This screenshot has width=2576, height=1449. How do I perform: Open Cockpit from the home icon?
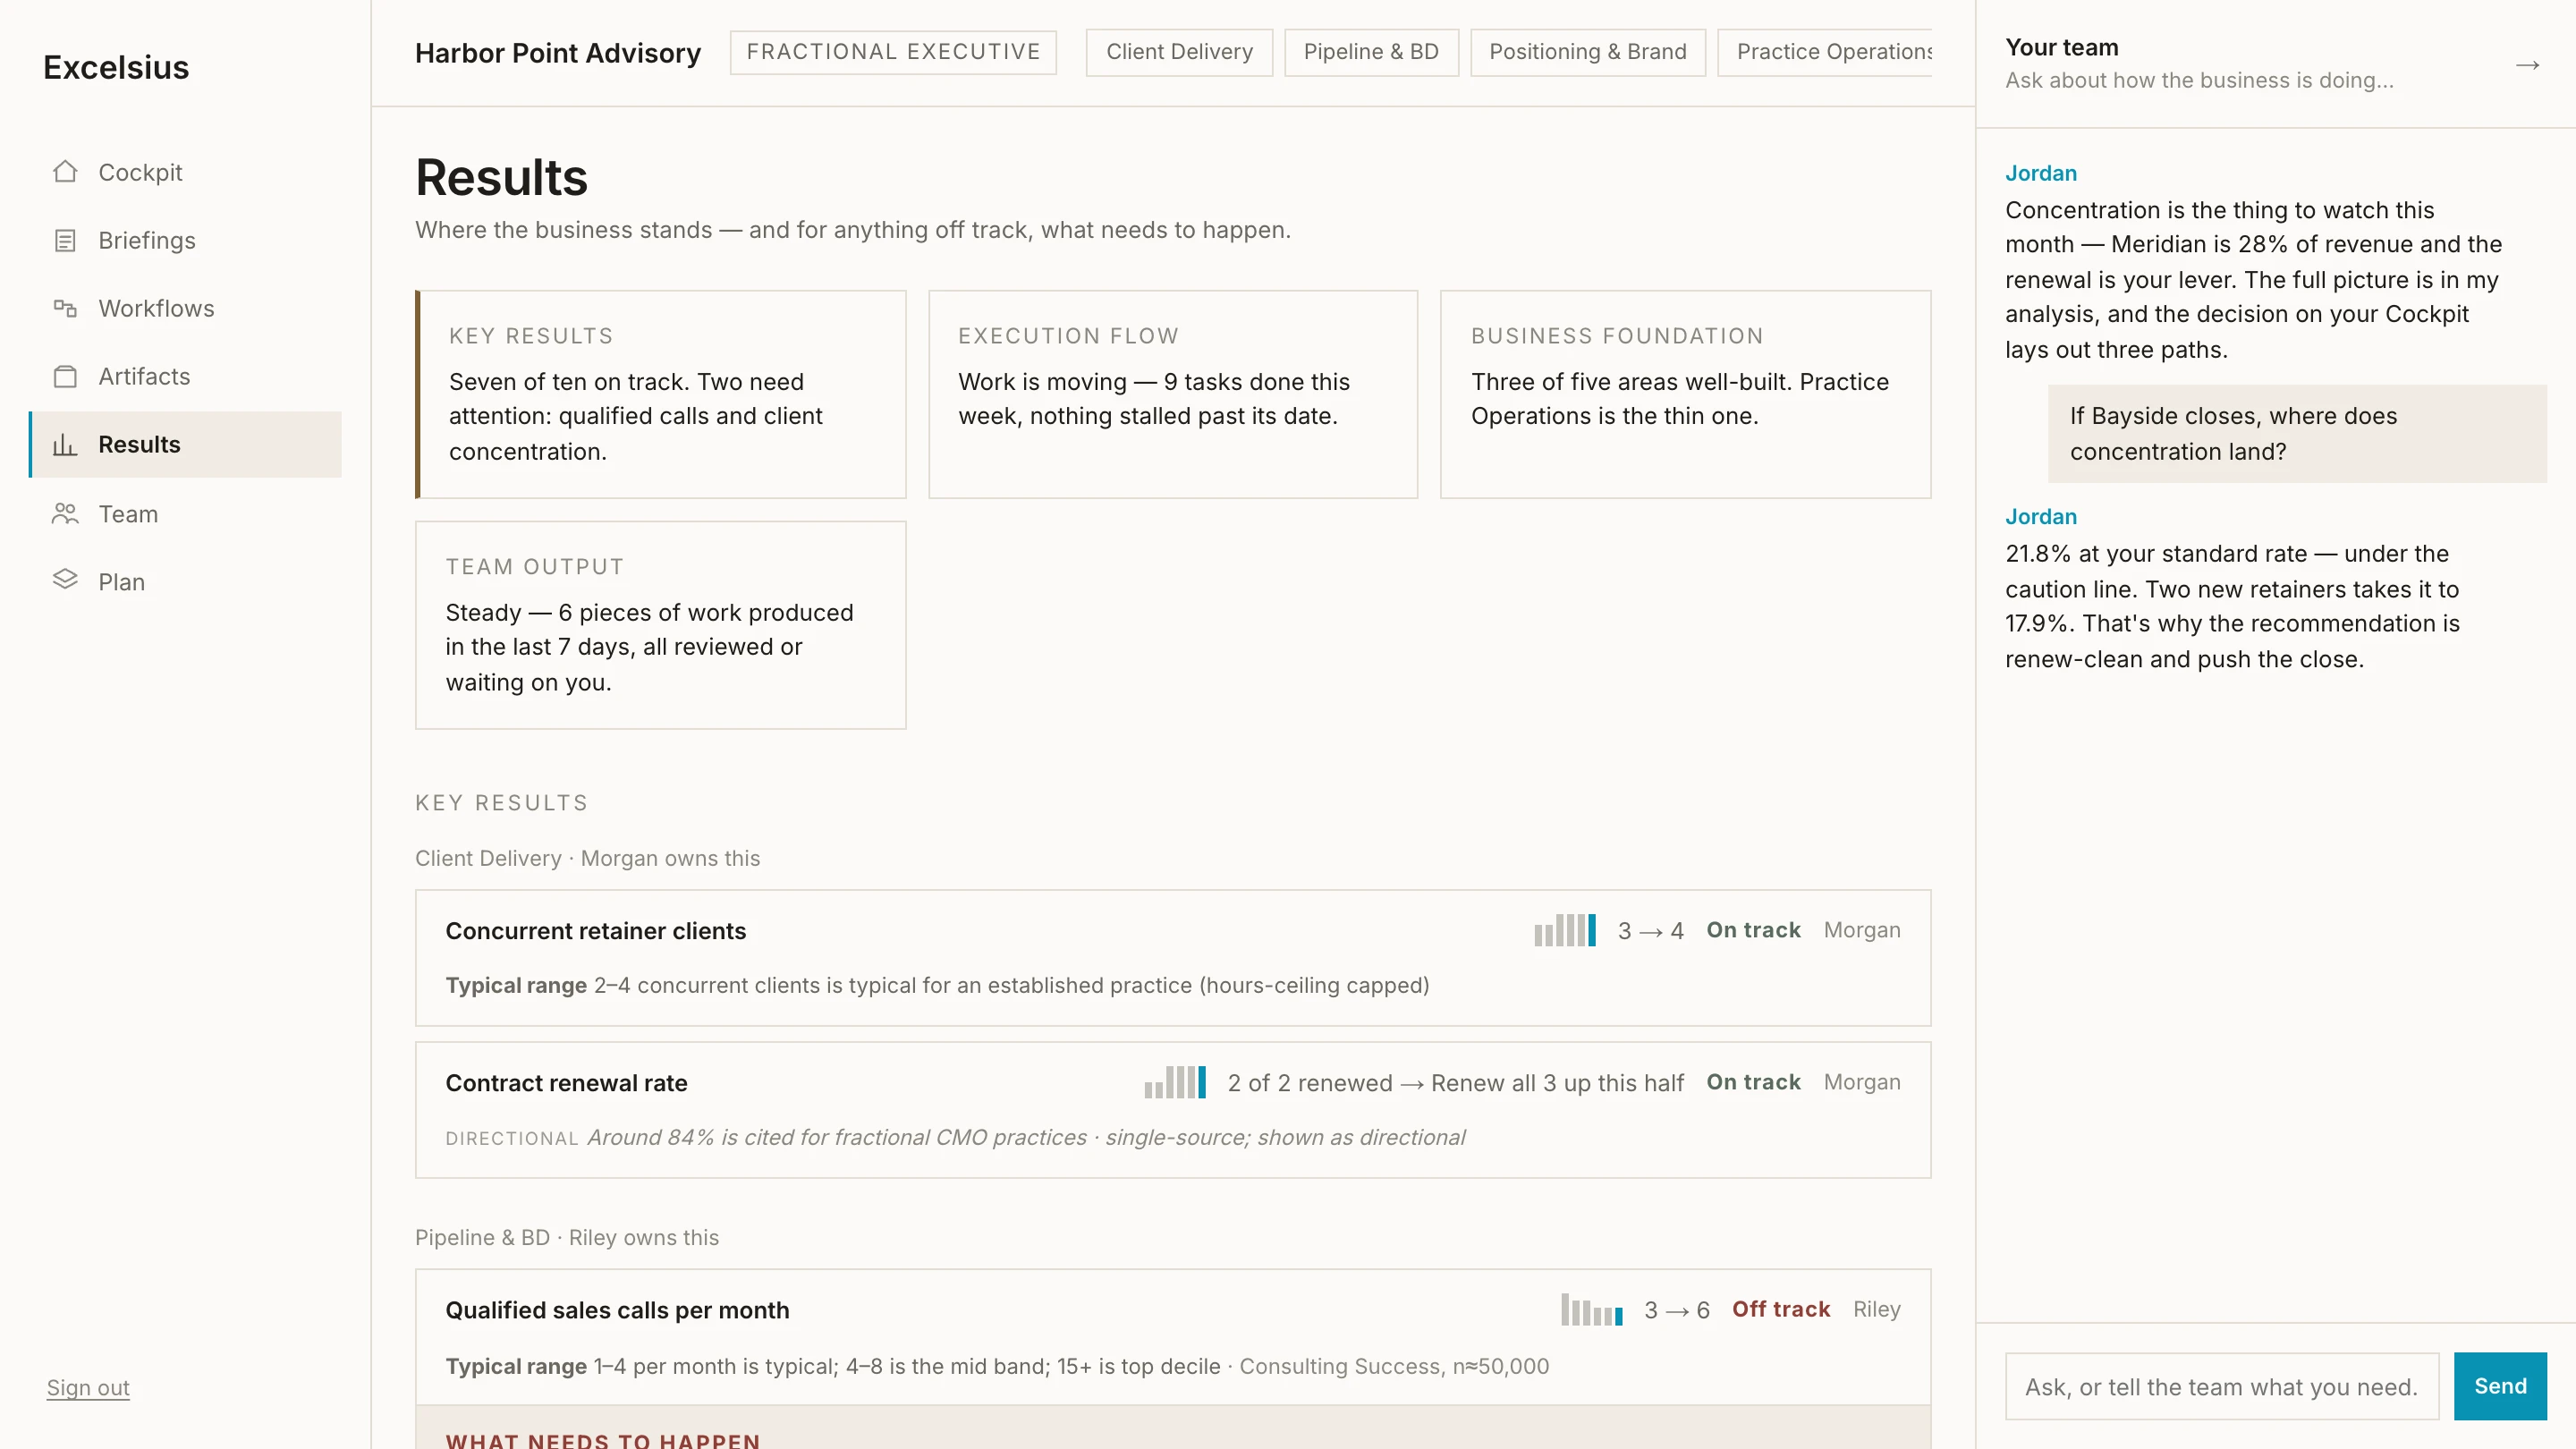(x=65, y=172)
